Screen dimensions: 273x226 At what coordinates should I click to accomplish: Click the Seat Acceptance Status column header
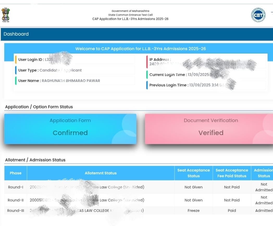tap(194, 173)
